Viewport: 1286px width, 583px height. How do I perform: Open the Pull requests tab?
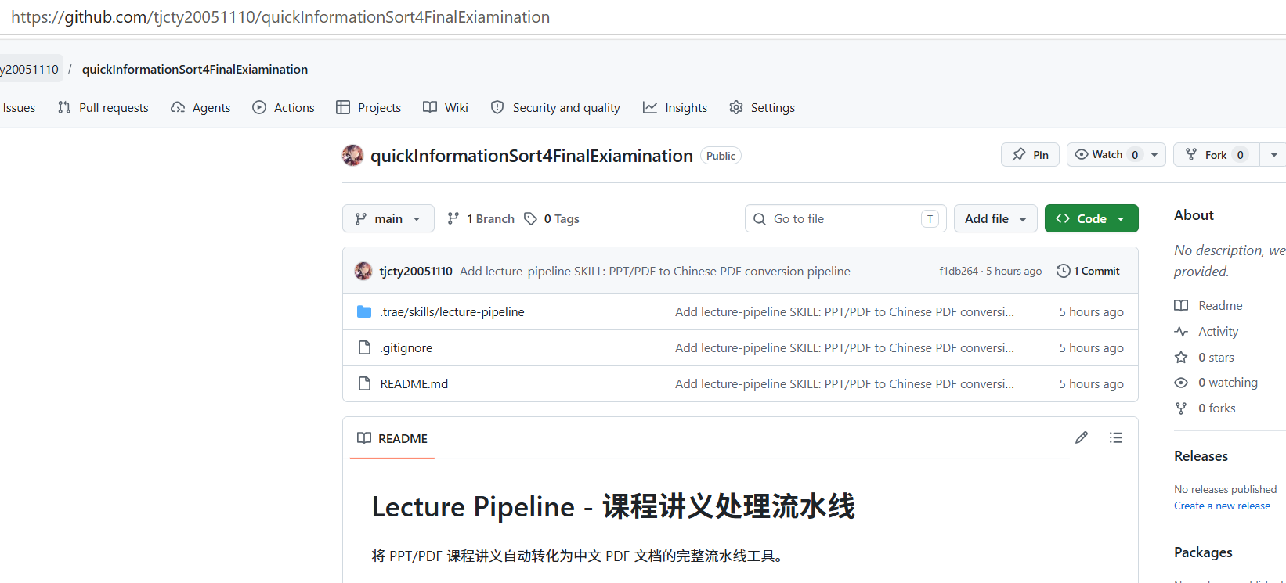coord(103,107)
